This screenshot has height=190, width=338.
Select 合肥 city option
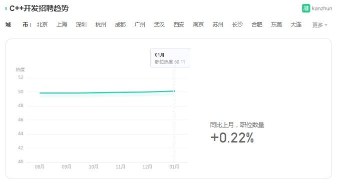(x=257, y=24)
